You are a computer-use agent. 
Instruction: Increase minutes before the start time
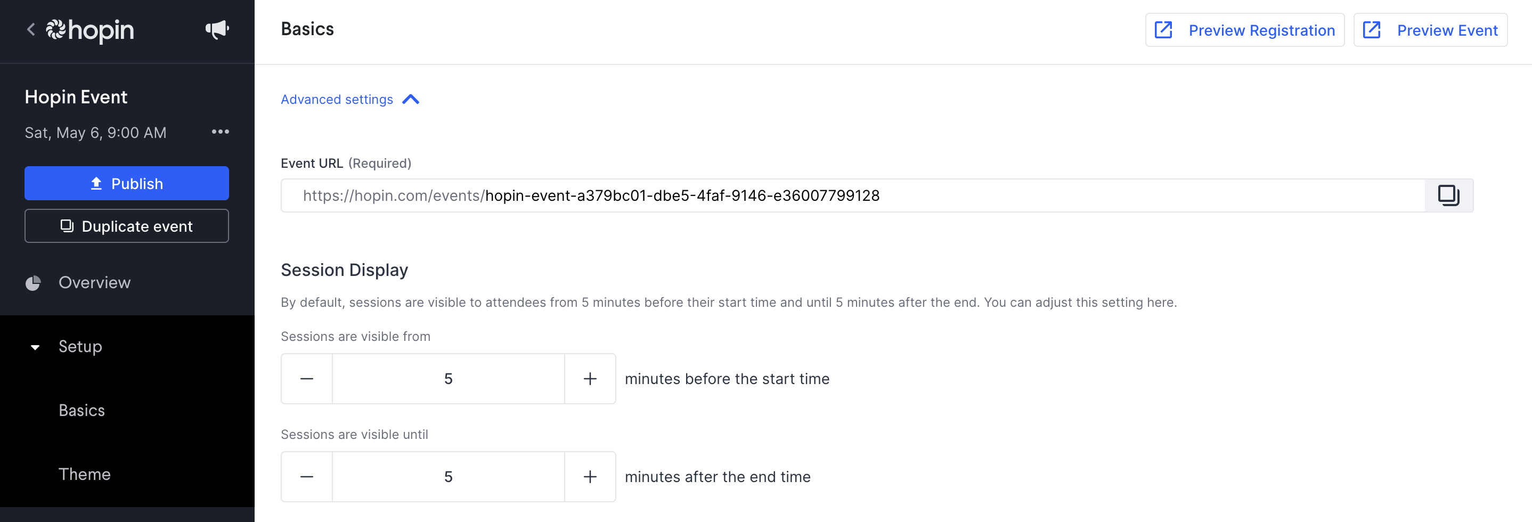click(x=590, y=379)
